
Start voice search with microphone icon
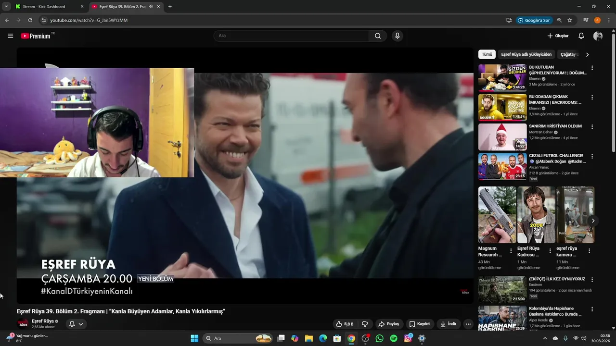tap(397, 36)
